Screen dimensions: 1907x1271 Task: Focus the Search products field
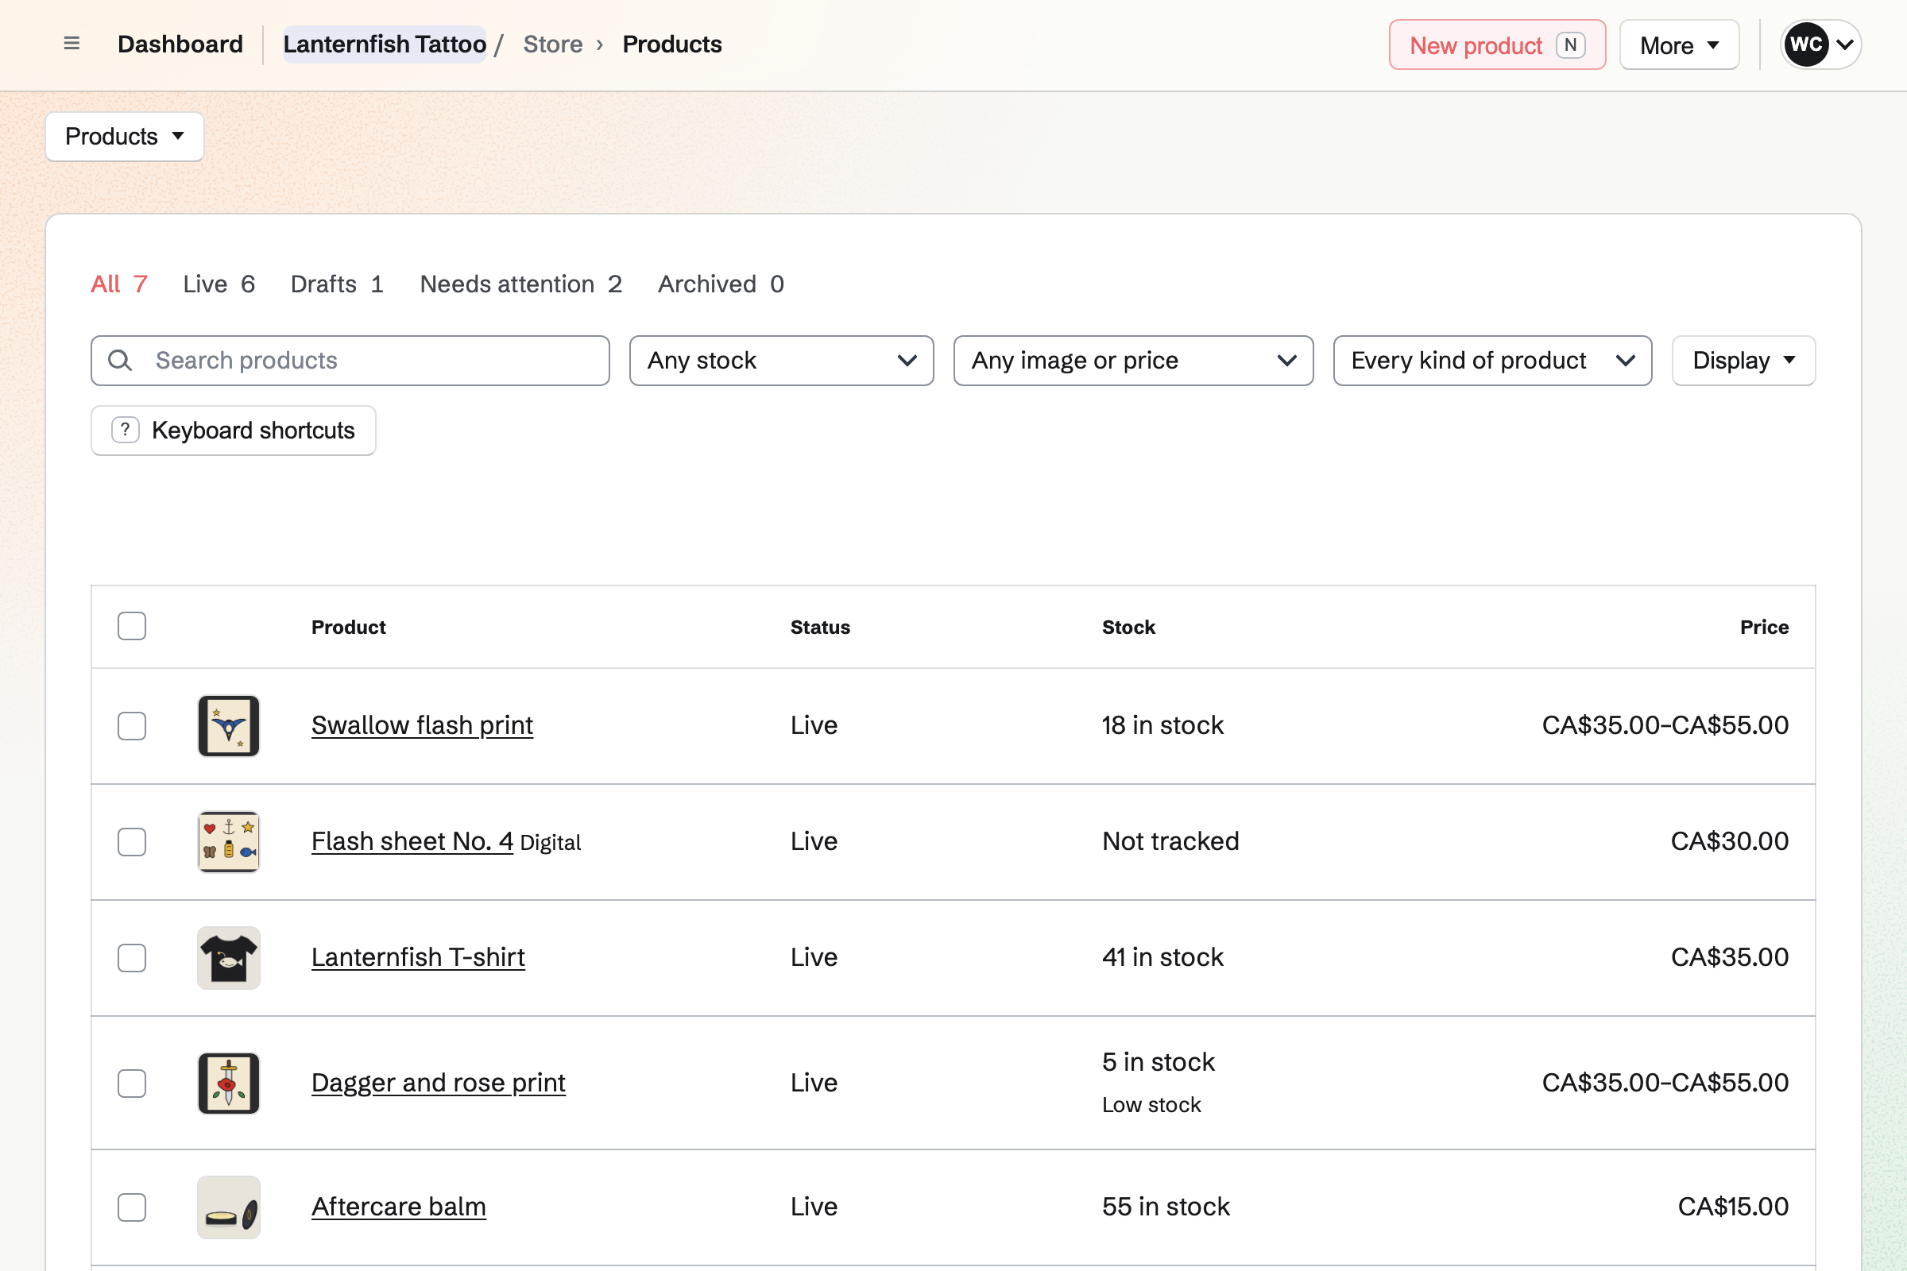pos(350,361)
